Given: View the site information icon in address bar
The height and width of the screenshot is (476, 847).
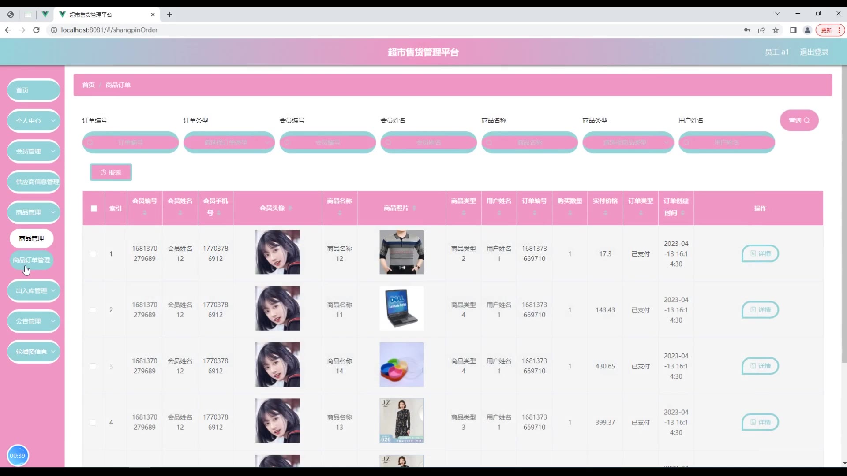Looking at the screenshot, I should pyautogui.click(x=54, y=30).
